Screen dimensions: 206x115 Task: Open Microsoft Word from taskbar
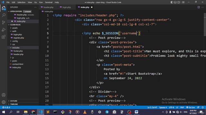pos(136,112)
